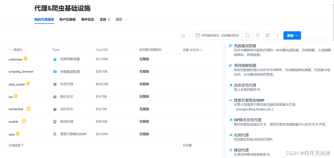Open the unblocker zone name

[x=16, y=59]
